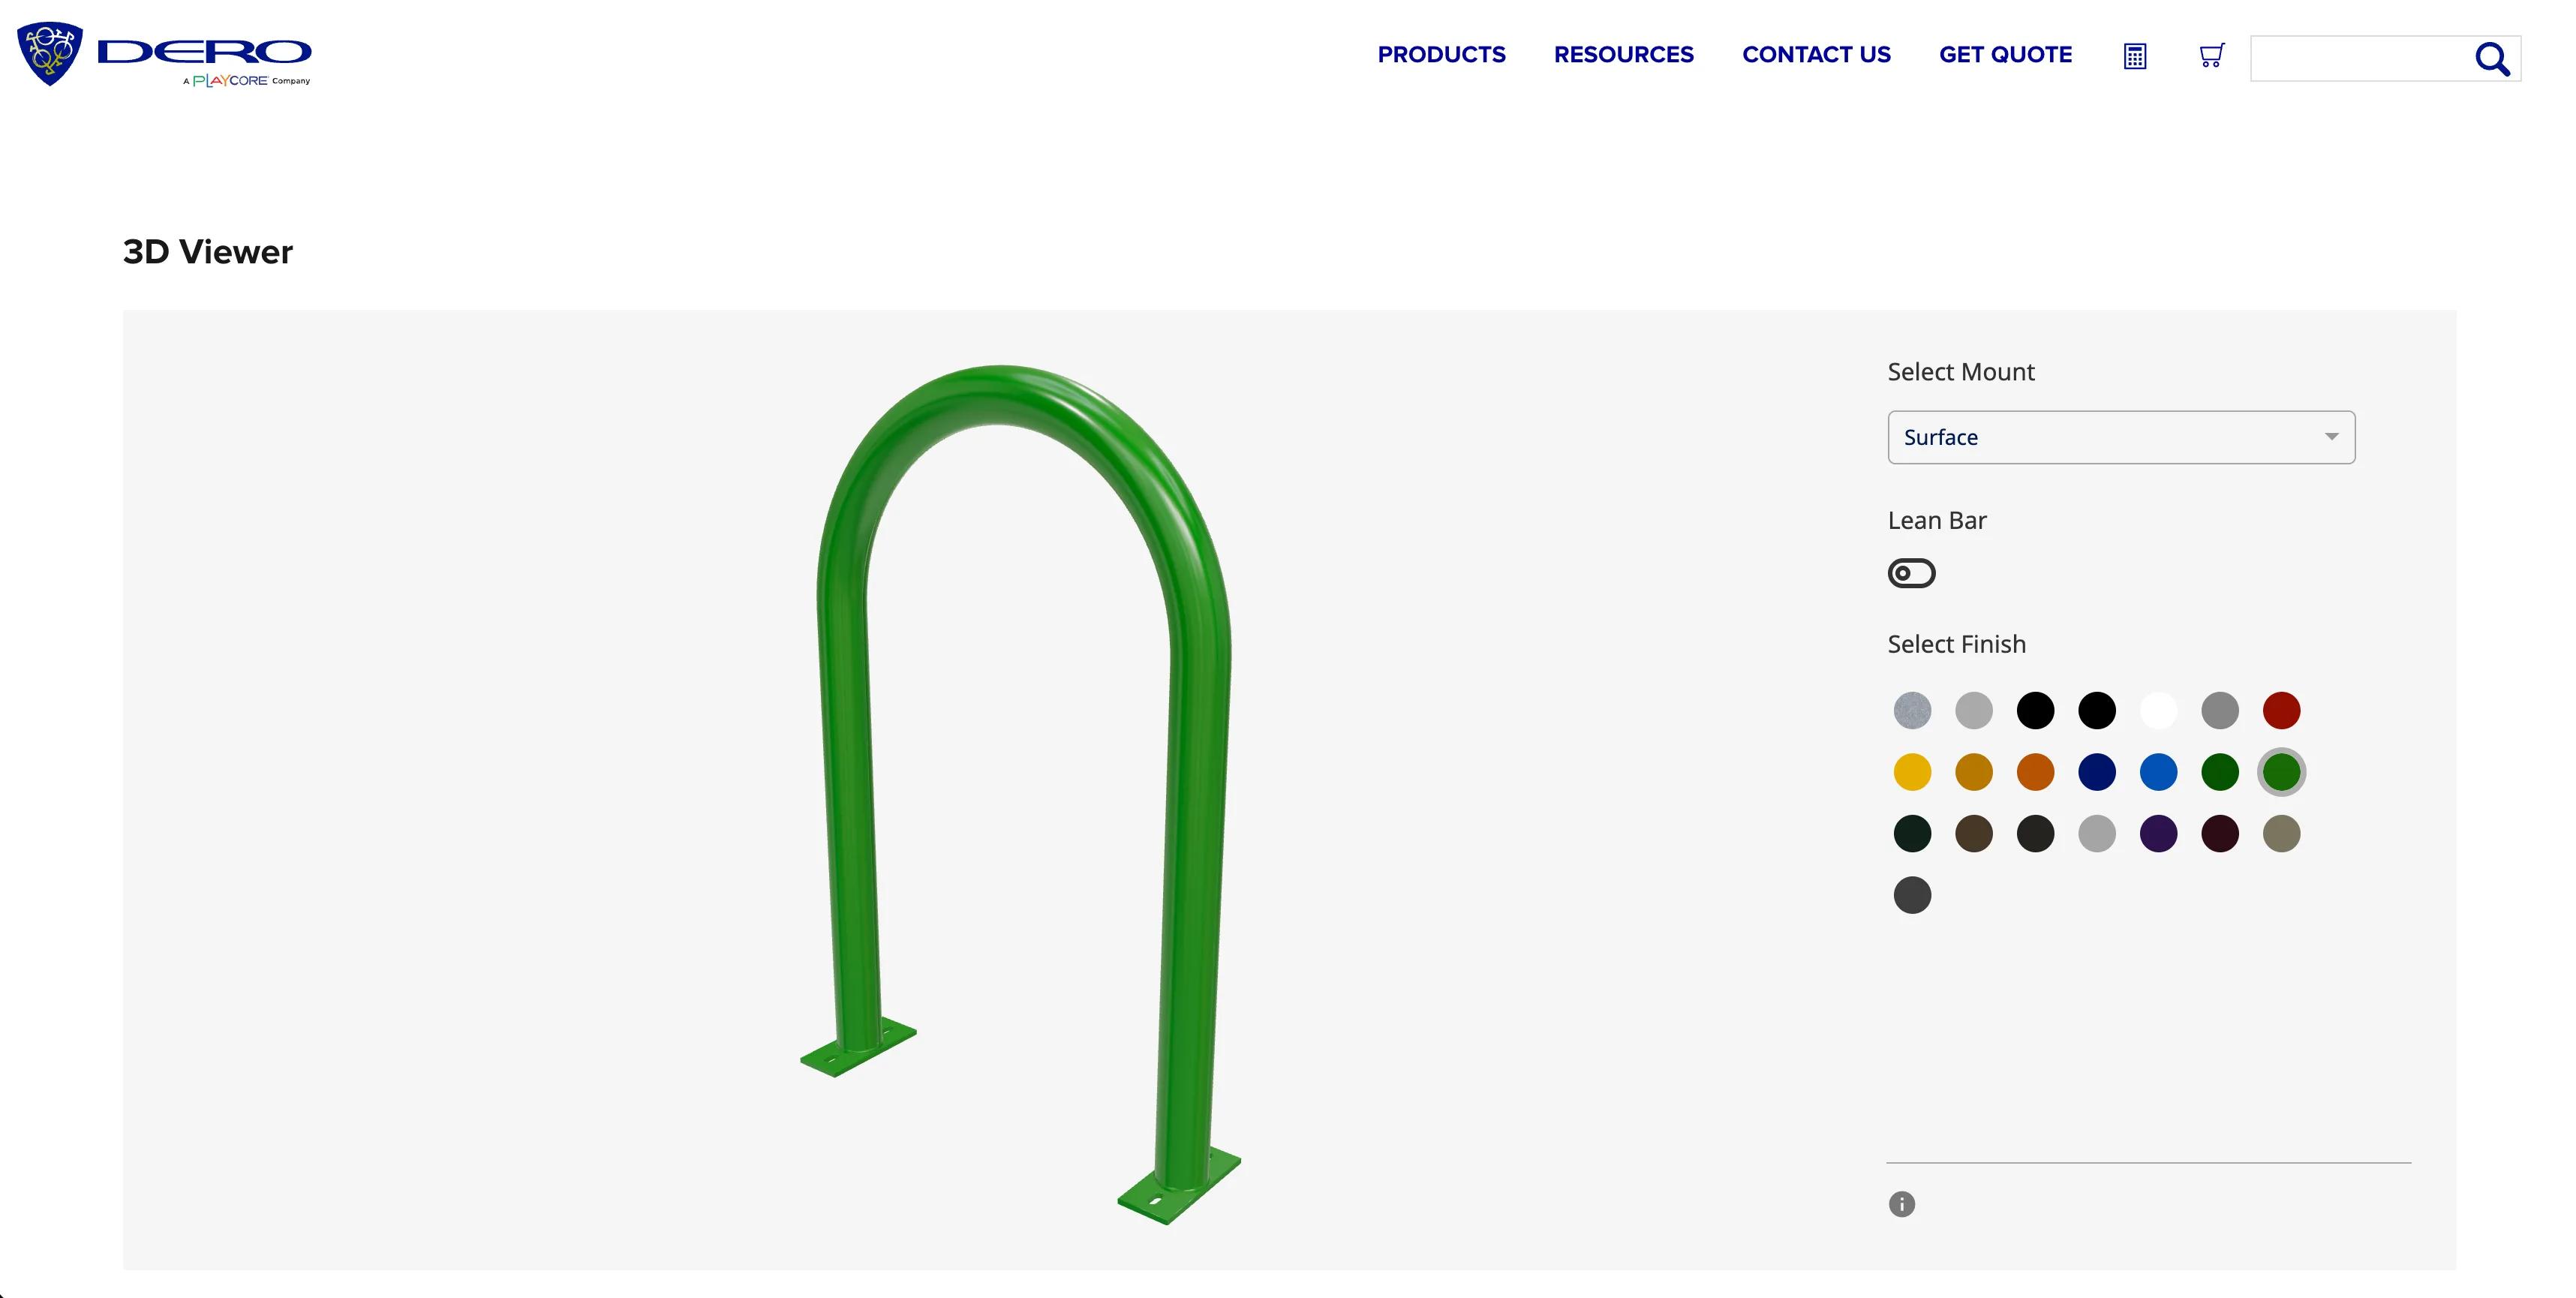Select the yellow finish swatch
This screenshot has height=1298, width=2576.
pos(1912,772)
